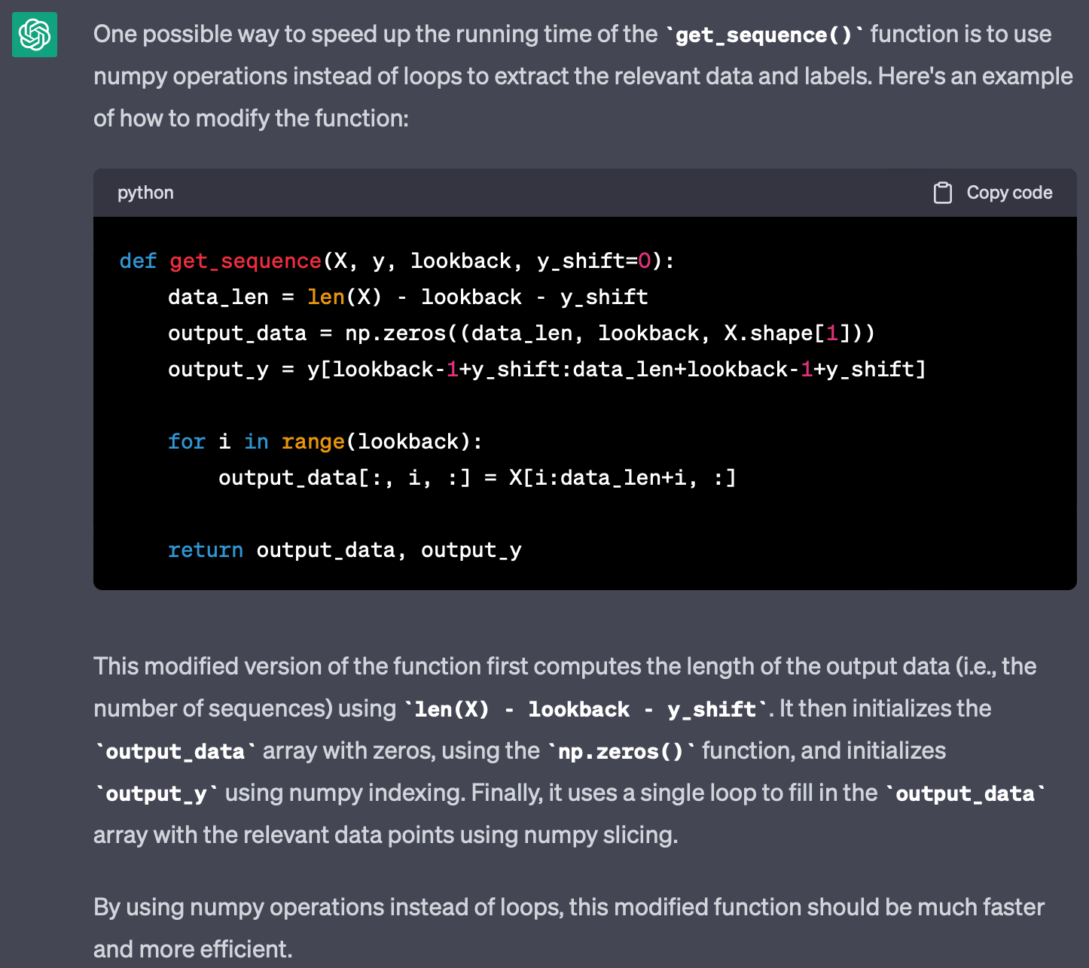
Task: Click the def get_sequence code line
Action: pos(397,261)
